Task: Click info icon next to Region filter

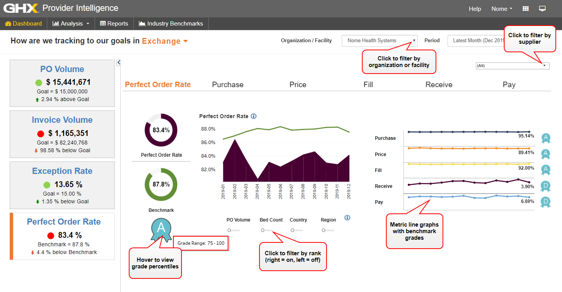Action: click(x=347, y=218)
